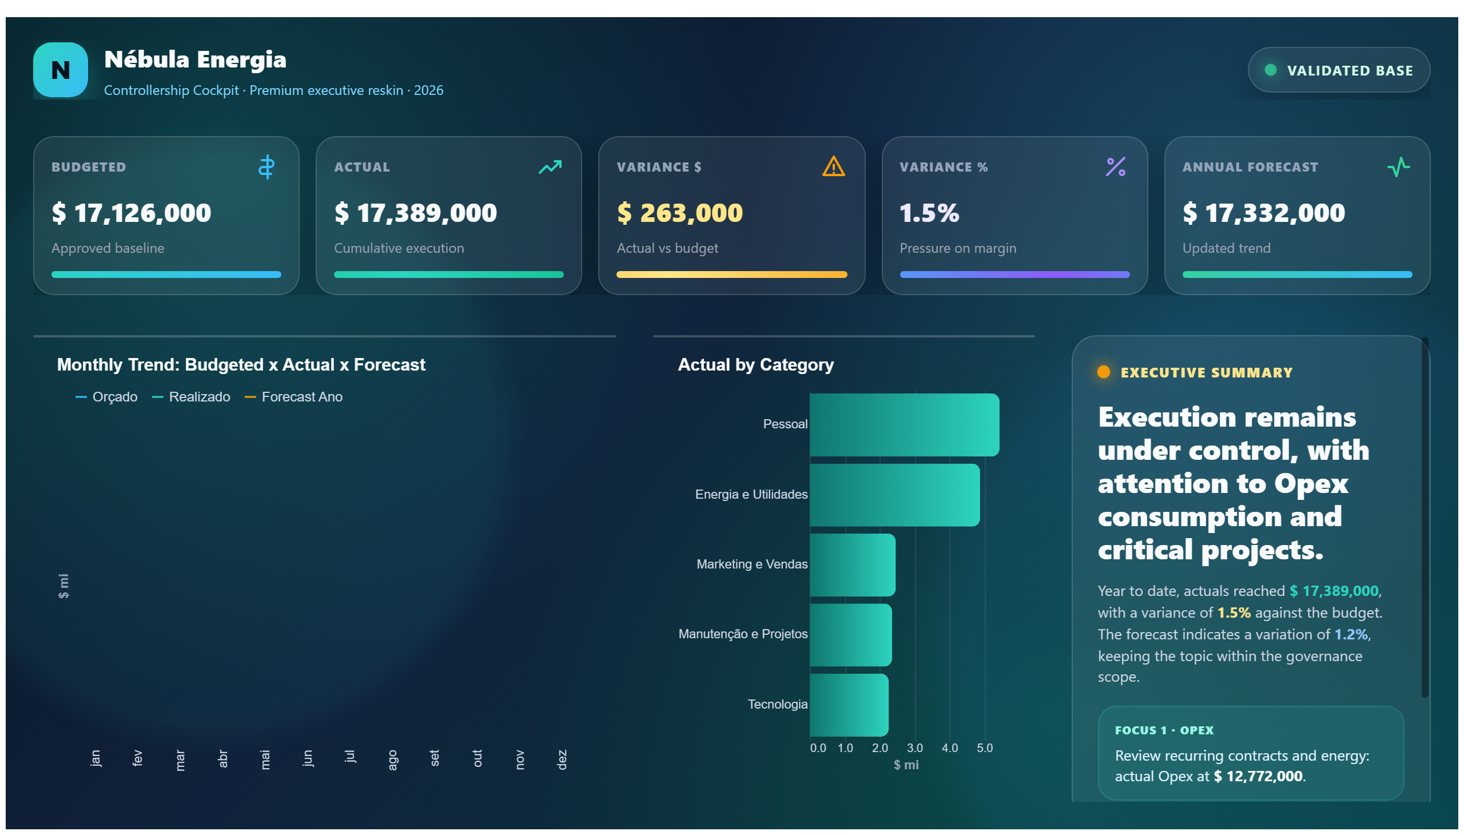Toggle the Realizado legend series
The height and width of the screenshot is (835, 1464).
(x=191, y=397)
